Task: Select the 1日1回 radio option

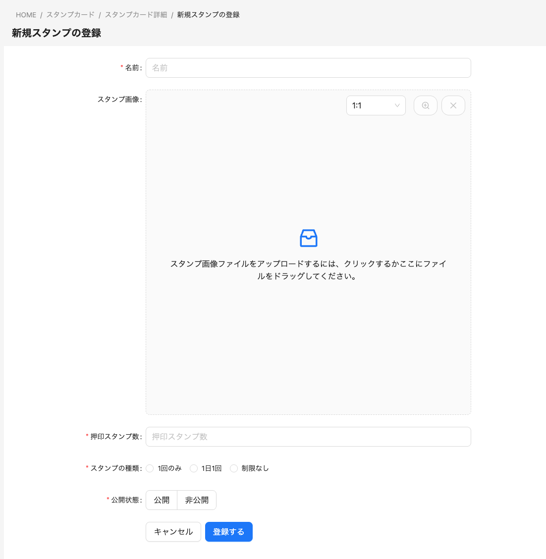Action: pos(194,468)
